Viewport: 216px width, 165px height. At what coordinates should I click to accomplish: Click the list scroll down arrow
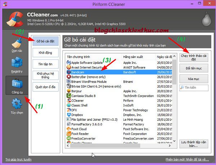point(174,141)
